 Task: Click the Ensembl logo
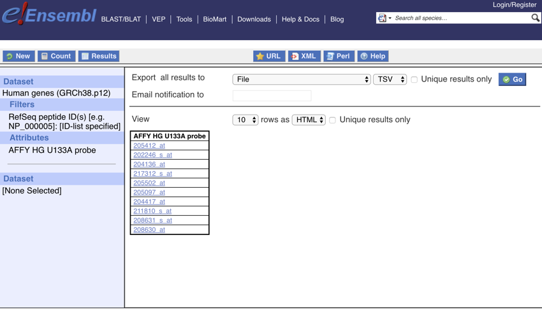coord(49,15)
